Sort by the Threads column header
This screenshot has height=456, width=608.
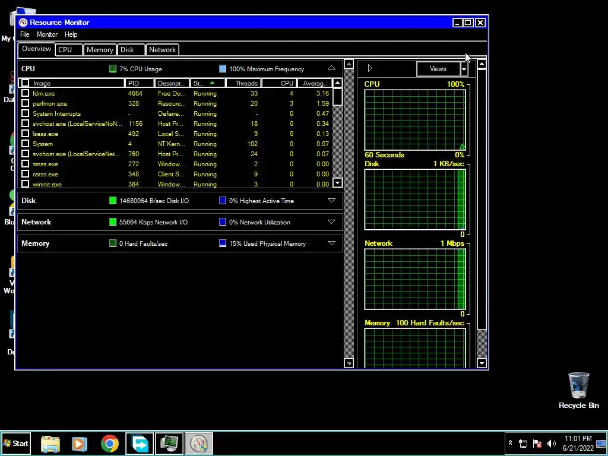coord(243,83)
